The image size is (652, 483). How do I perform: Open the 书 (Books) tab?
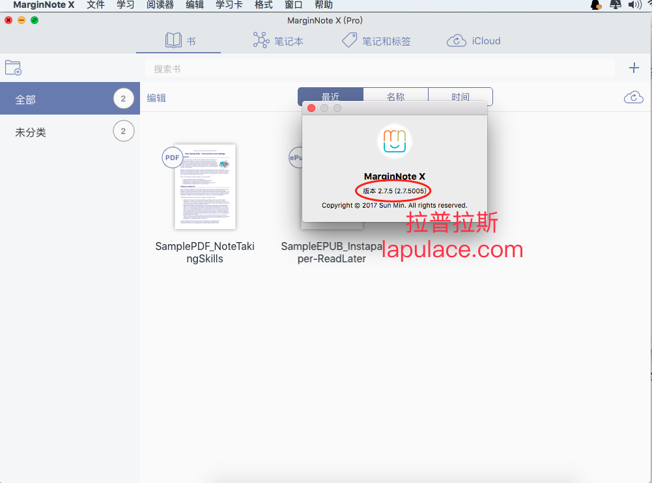(180, 41)
